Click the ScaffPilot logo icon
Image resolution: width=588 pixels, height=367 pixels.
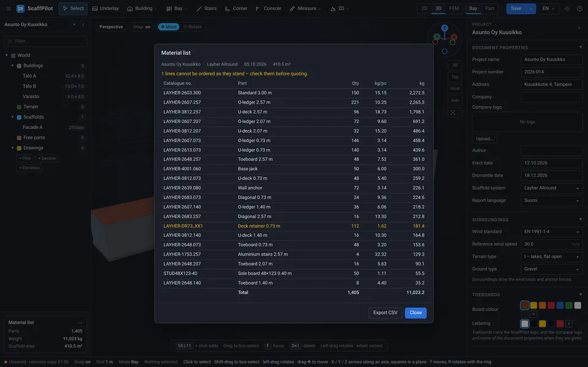[x=21, y=9]
